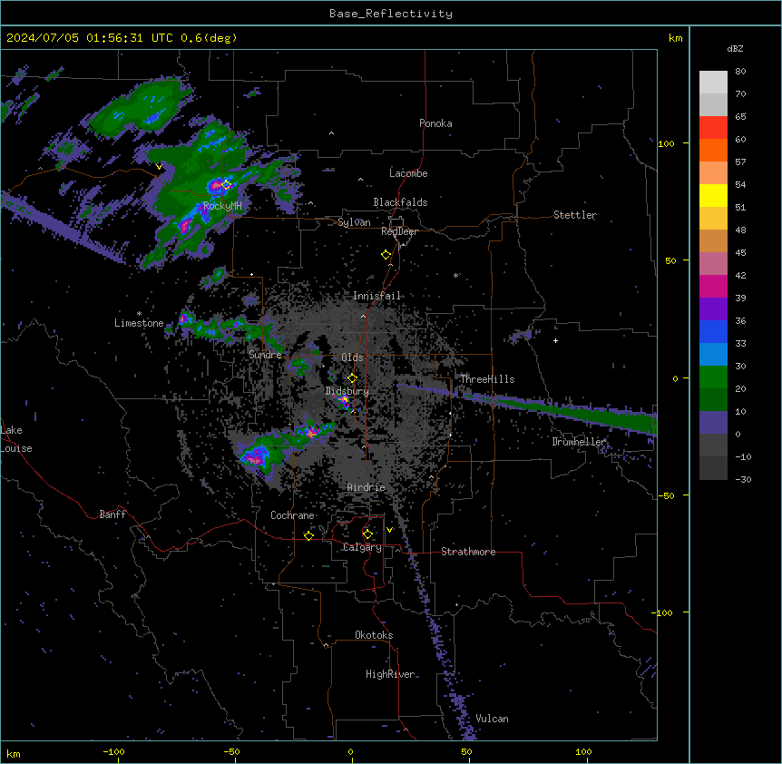Image resolution: width=782 pixels, height=764 pixels.
Task: Click the Lacombe town label
Action: pos(408,173)
